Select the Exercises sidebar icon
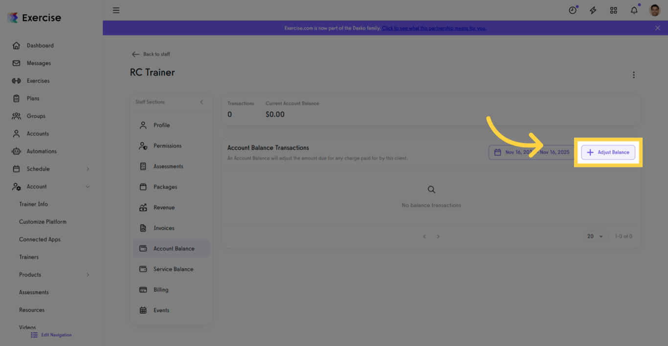This screenshot has width=668, height=346. (17, 80)
